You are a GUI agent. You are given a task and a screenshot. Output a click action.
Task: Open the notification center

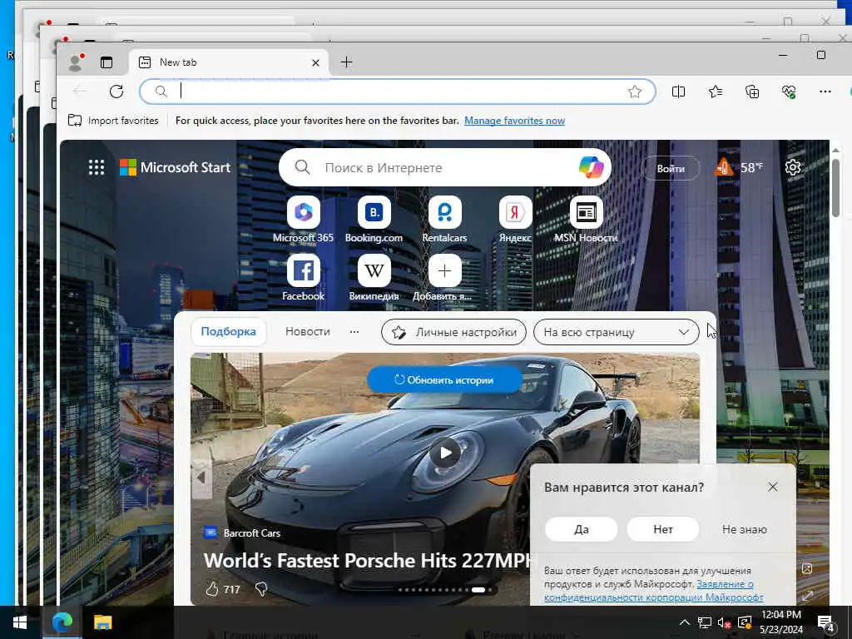(825, 622)
